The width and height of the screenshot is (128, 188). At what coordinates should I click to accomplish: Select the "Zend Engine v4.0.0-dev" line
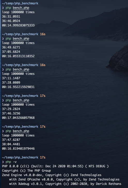pos(52,175)
